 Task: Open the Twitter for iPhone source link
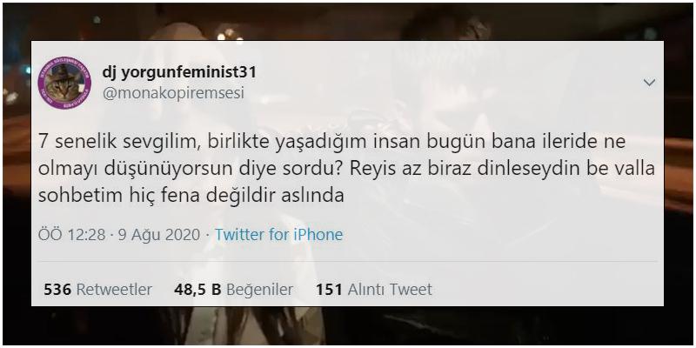[278, 235]
